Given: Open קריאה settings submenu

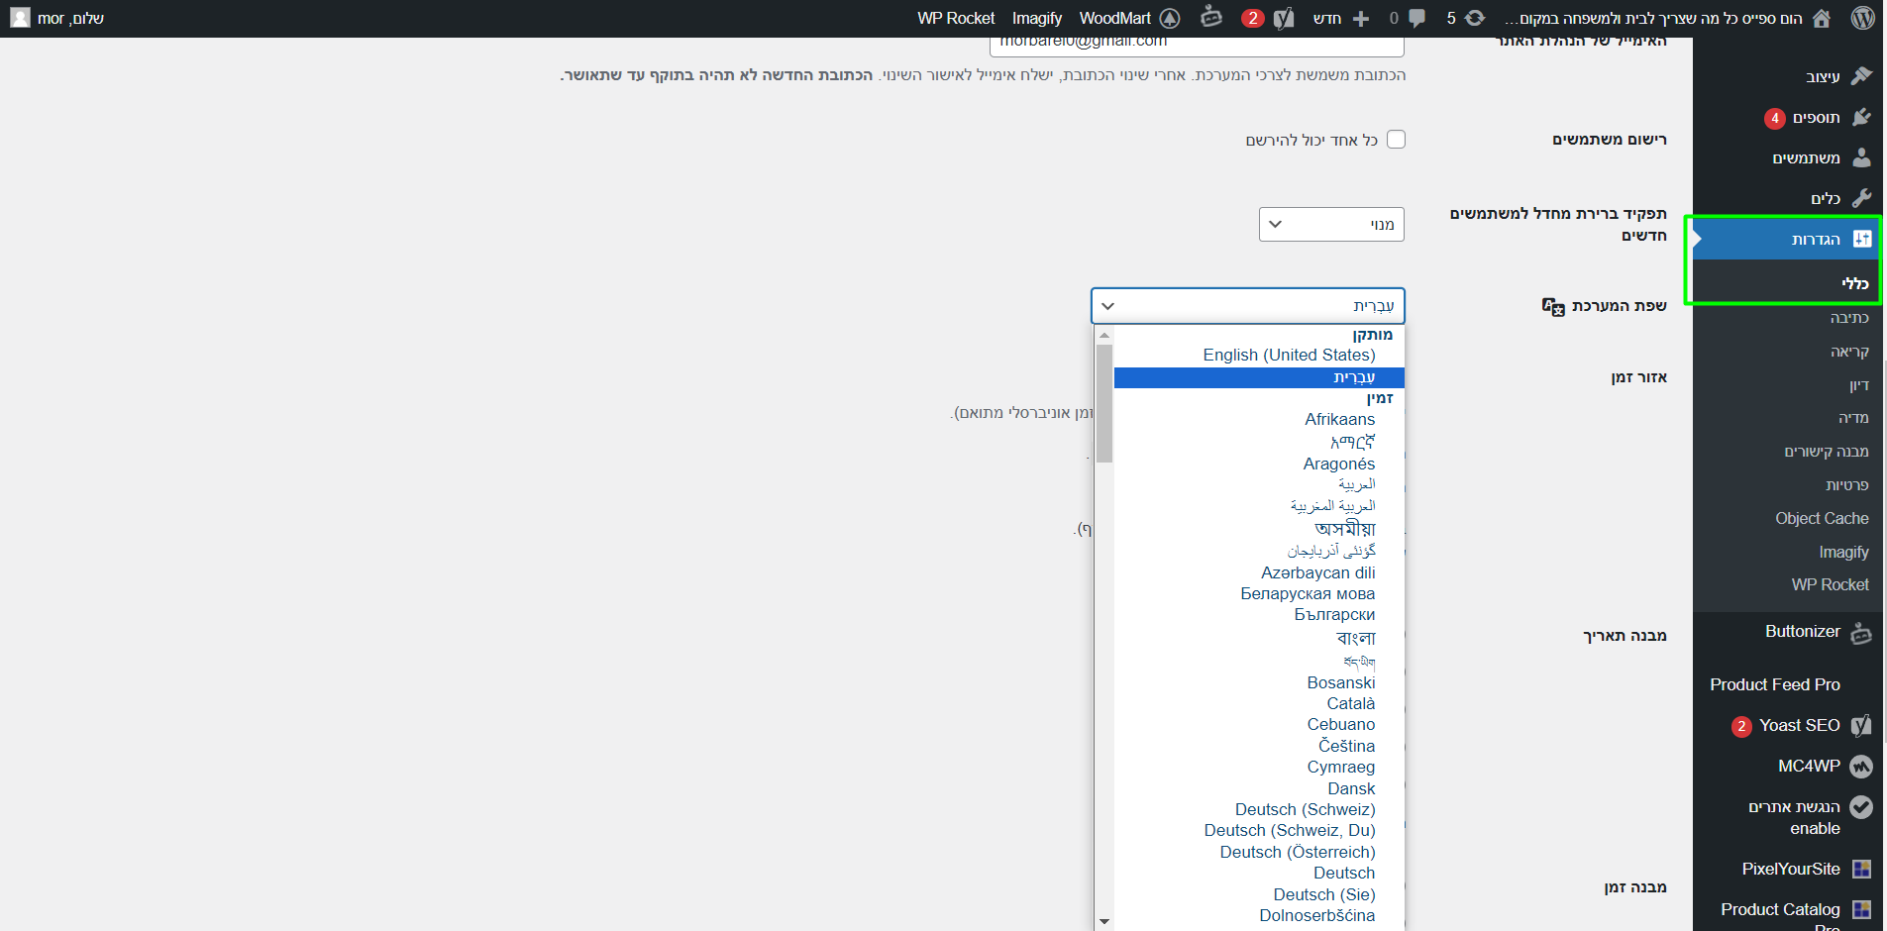Looking at the screenshot, I should pyautogui.click(x=1849, y=352).
